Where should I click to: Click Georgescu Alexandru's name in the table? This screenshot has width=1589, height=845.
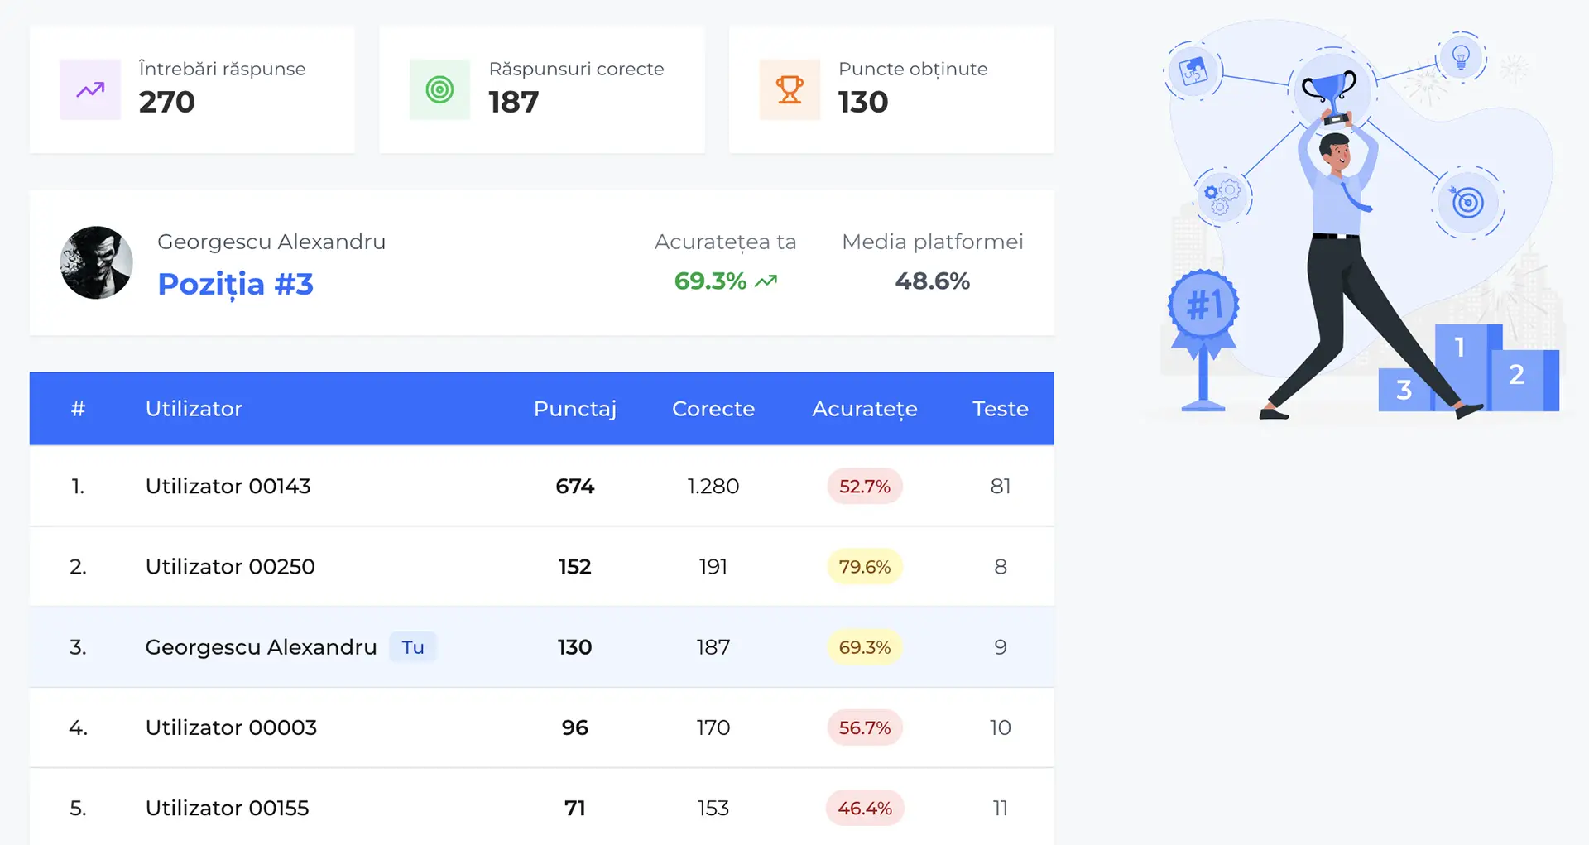(x=261, y=647)
